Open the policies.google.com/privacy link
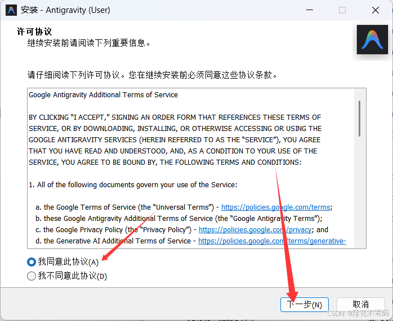This screenshot has height=321, width=393. [x=255, y=230]
